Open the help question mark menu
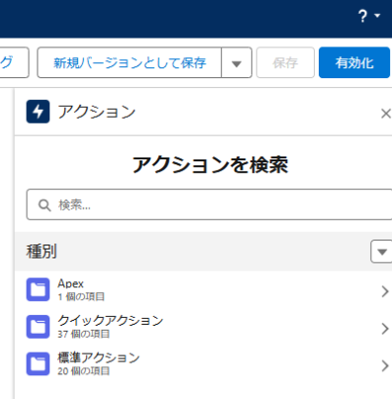The width and height of the screenshot is (392, 399). [369, 16]
